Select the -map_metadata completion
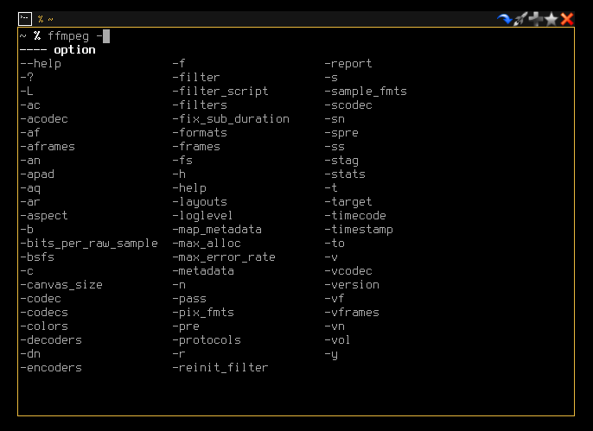Image resolution: width=593 pixels, height=431 pixels. pos(217,230)
